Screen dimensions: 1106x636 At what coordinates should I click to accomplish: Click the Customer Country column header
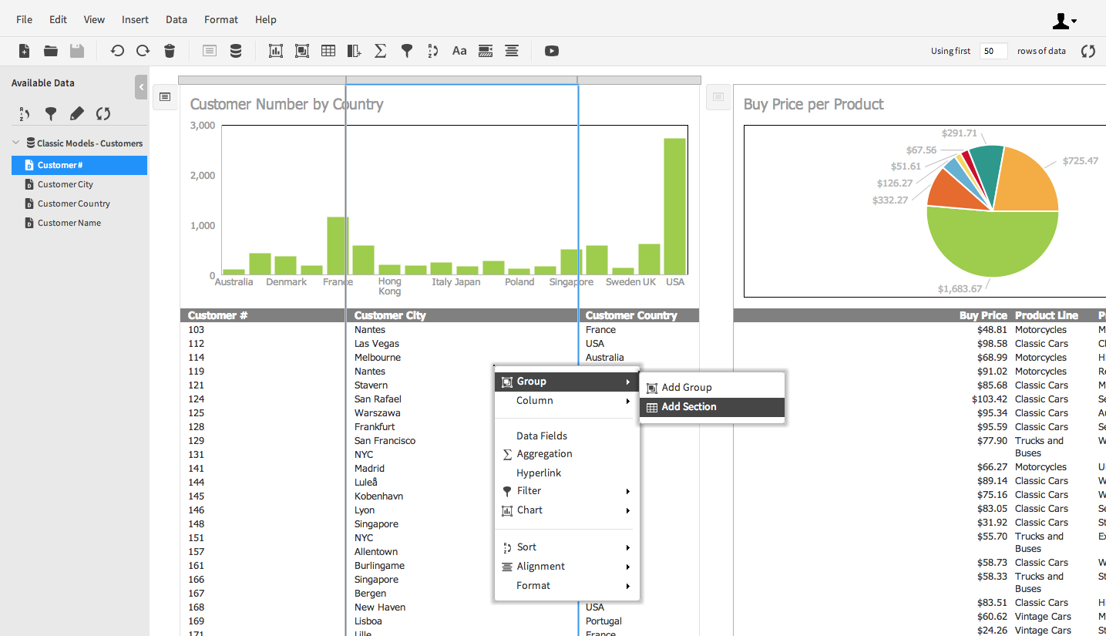[639, 315]
